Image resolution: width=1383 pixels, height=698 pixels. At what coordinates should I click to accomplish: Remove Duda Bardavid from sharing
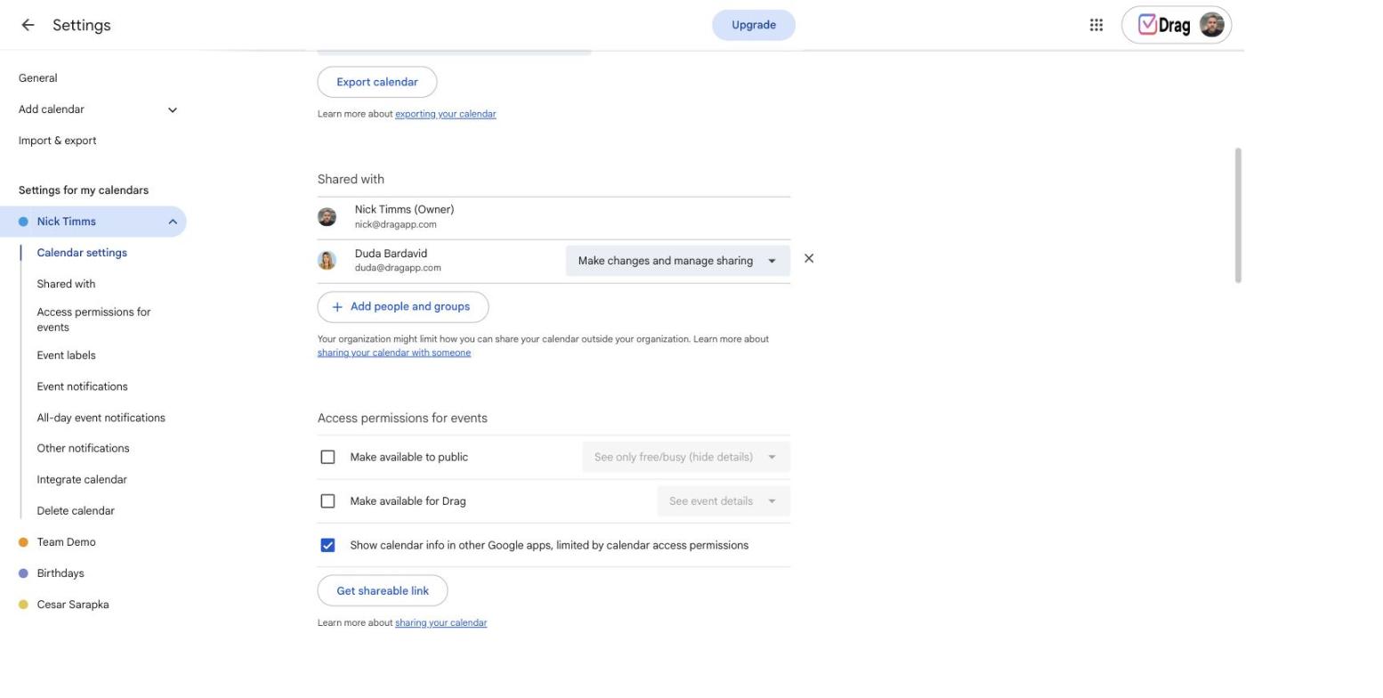click(x=809, y=258)
